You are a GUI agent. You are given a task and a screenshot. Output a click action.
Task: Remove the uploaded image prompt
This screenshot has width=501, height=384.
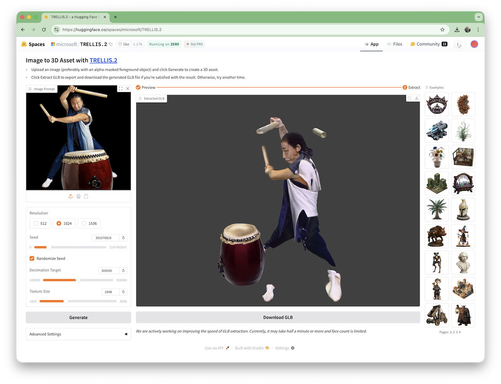point(128,89)
